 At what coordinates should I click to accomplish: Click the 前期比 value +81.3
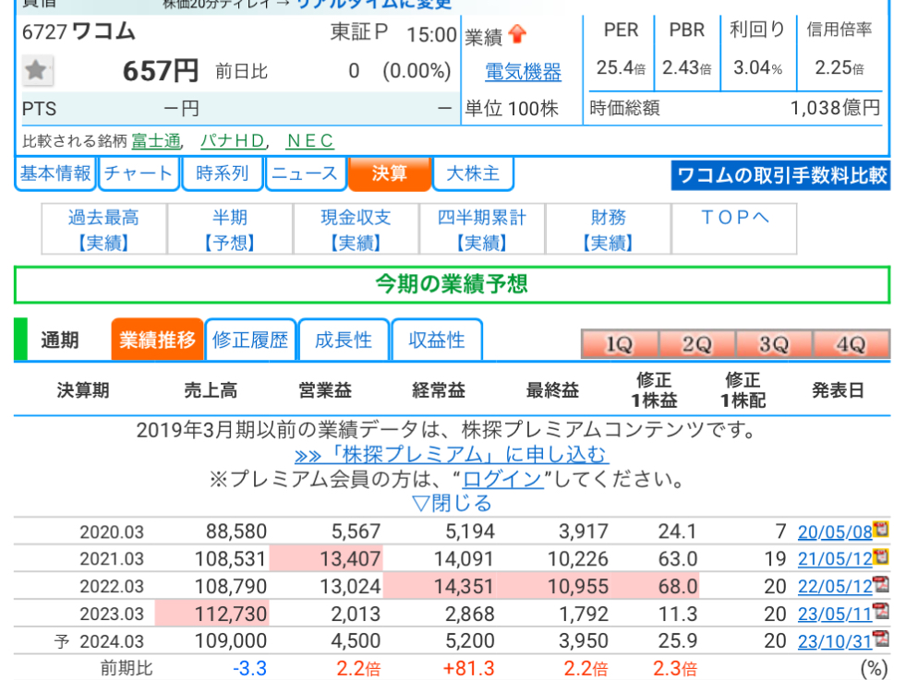click(x=469, y=668)
